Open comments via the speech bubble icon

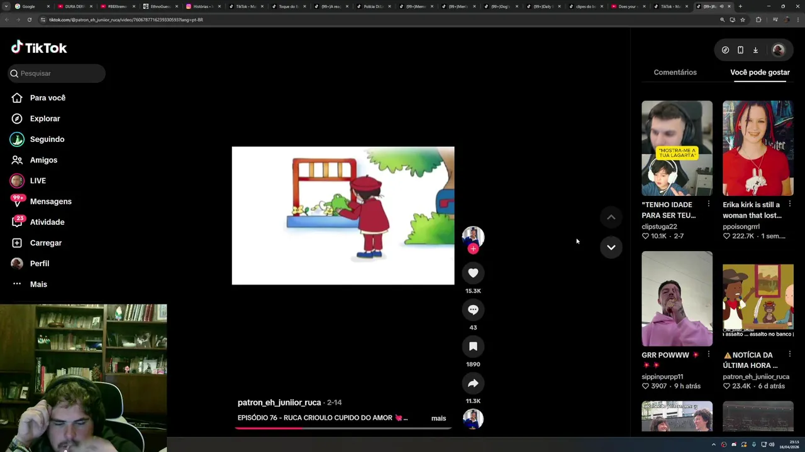[x=473, y=309]
